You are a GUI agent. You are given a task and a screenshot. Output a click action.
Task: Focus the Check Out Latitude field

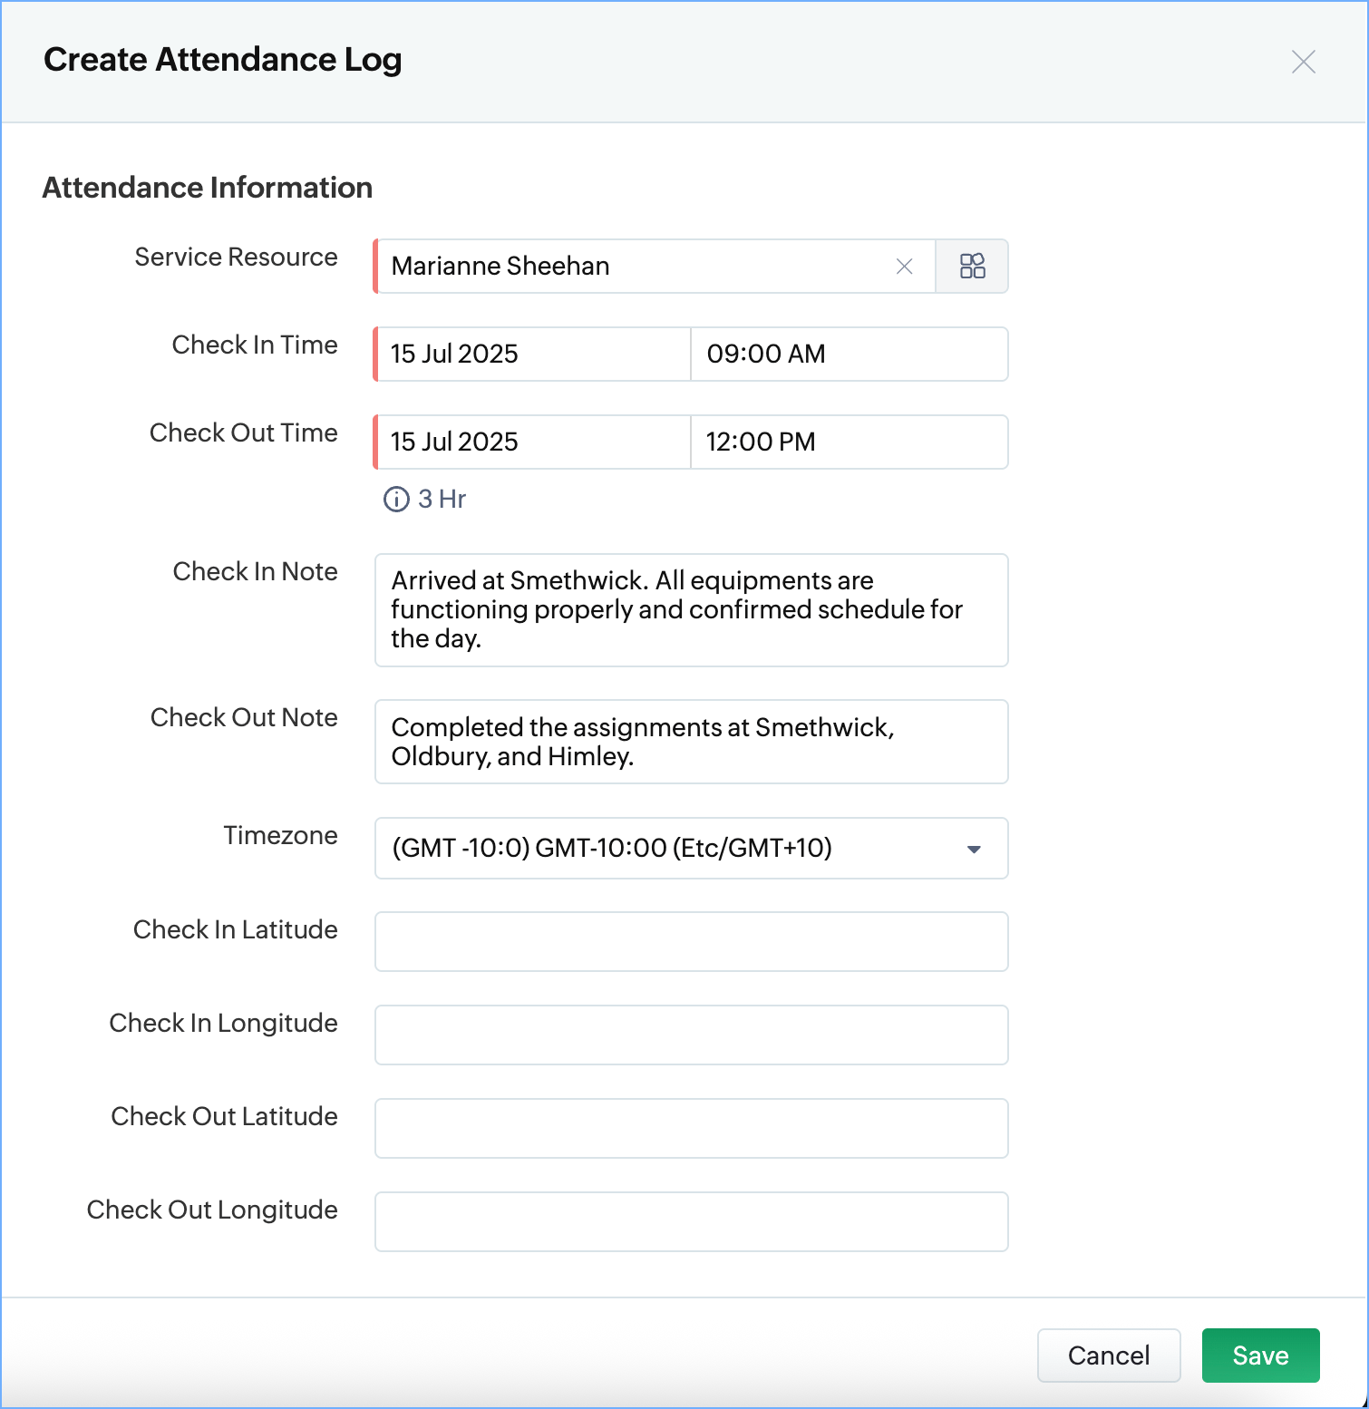click(691, 1129)
